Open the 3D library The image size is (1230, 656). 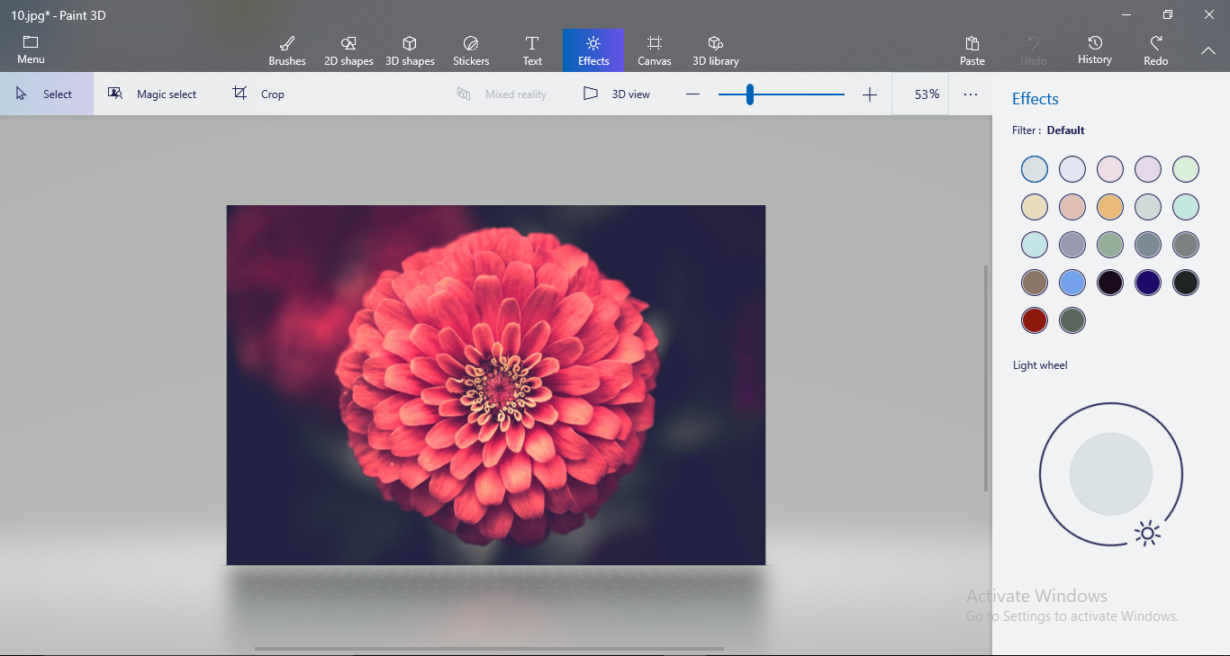pyautogui.click(x=716, y=50)
